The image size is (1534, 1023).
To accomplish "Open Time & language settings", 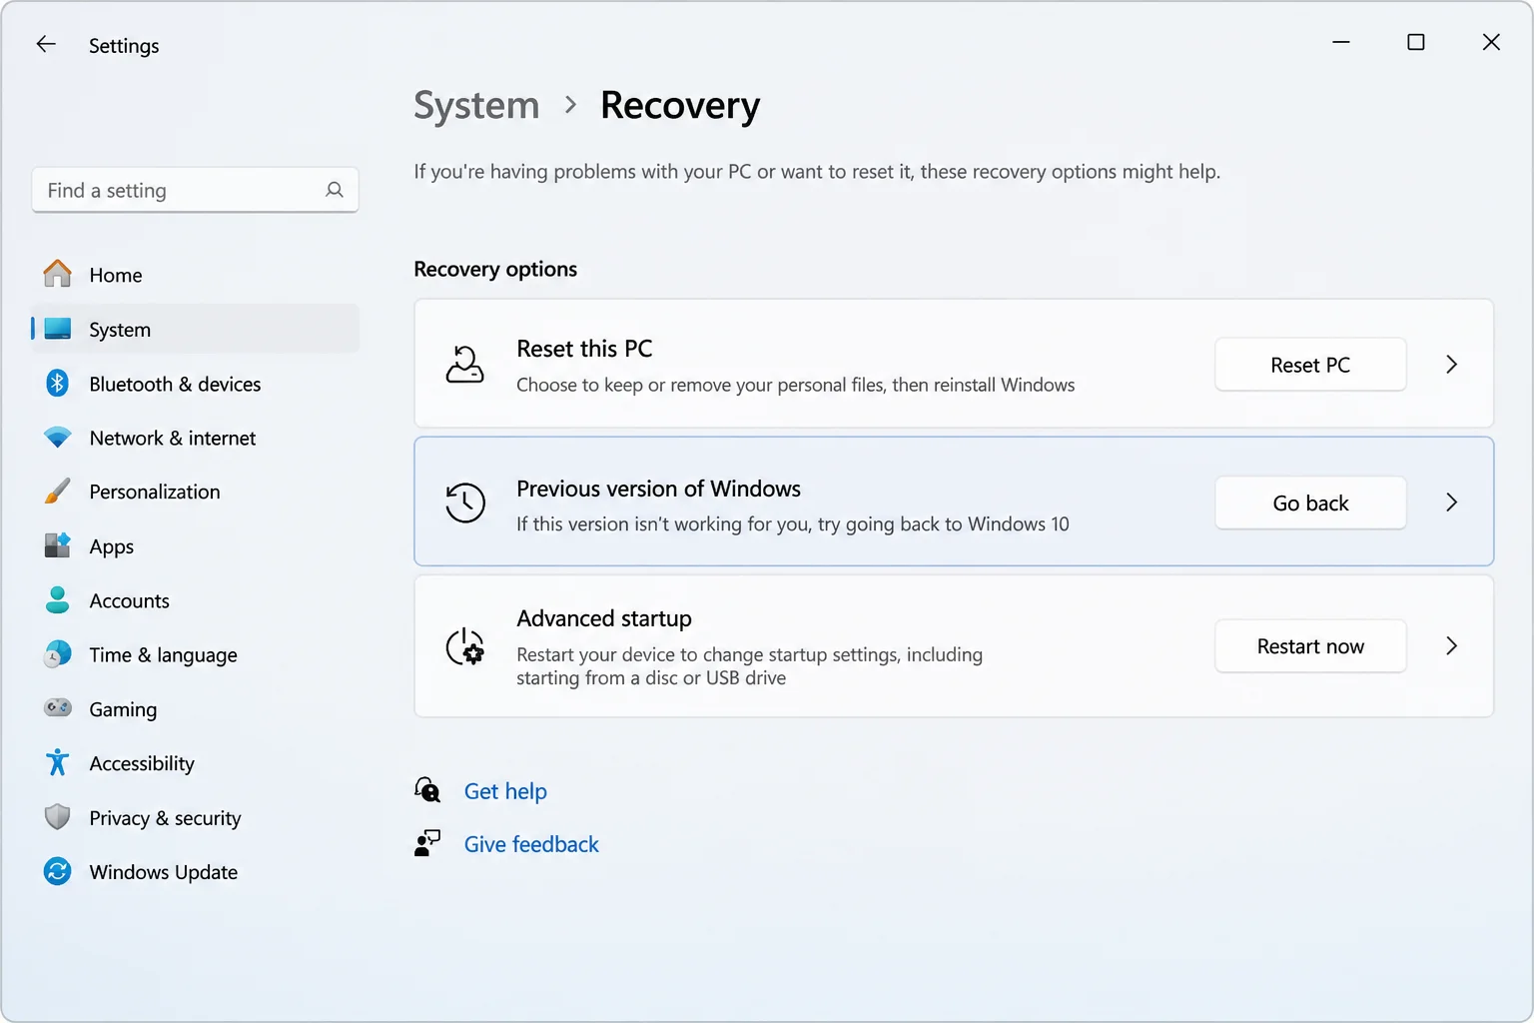I will (x=196, y=654).
